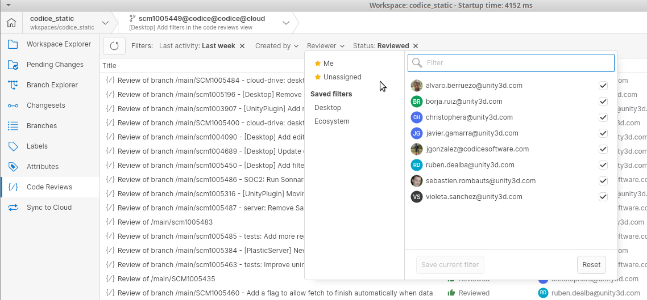Click the branch icon next to scm1005449
647x300 pixels.
click(132, 19)
